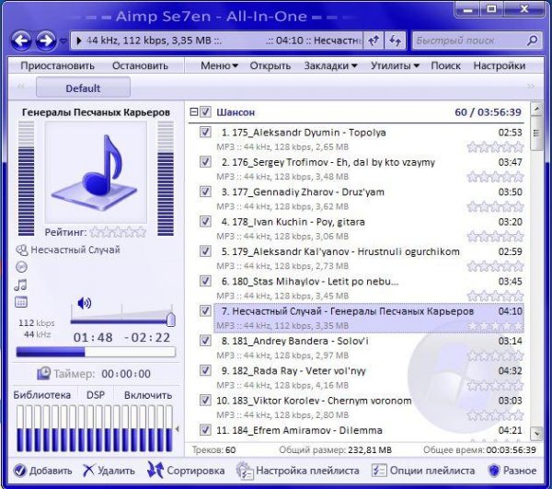Rate the Topolya track with stars
Image resolution: width=552 pixels, height=489 pixels.
pos(495,146)
